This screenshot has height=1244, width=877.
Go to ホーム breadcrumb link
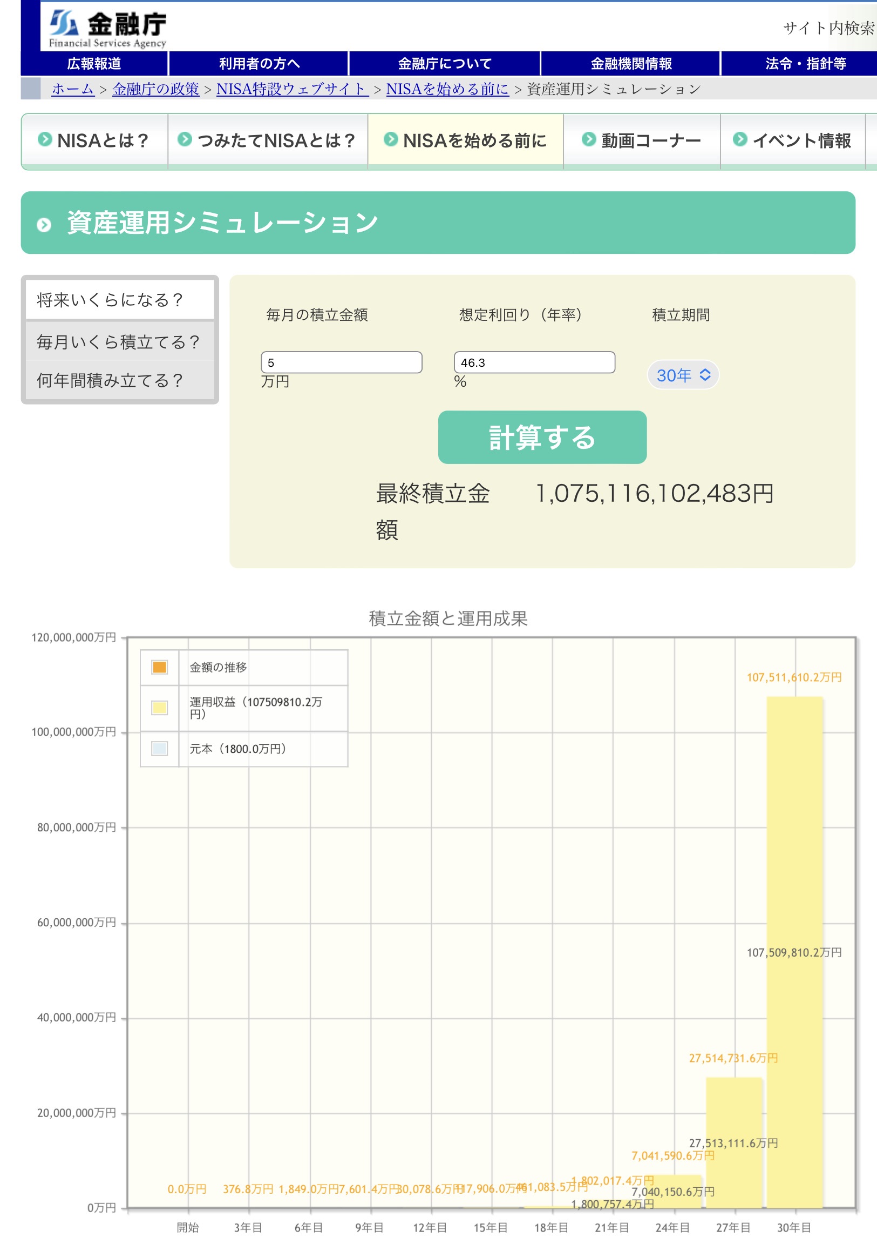click(x=73, y=89)
